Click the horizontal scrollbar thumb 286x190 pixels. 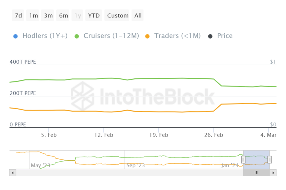pos(256,173)
